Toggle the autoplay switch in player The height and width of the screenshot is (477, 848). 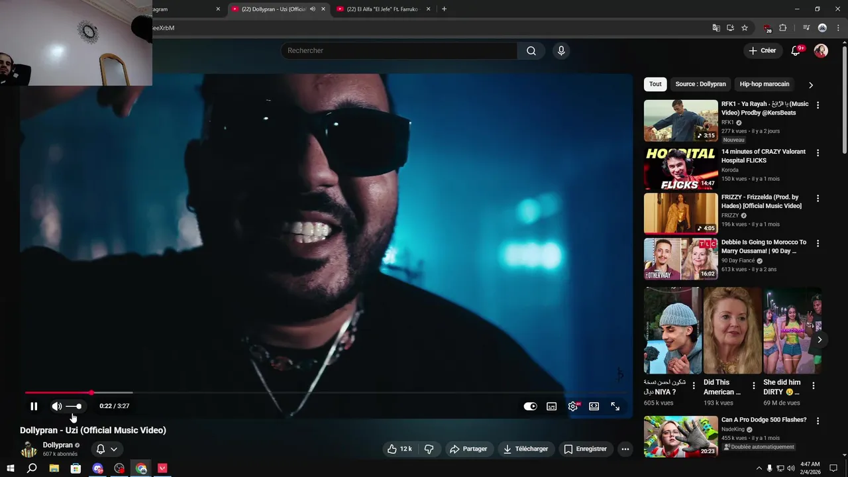coord(530,406)
